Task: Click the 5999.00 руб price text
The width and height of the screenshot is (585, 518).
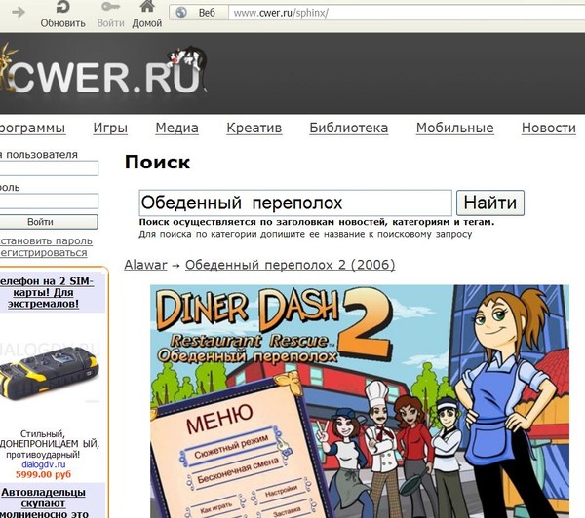Action: pos(43,474)
